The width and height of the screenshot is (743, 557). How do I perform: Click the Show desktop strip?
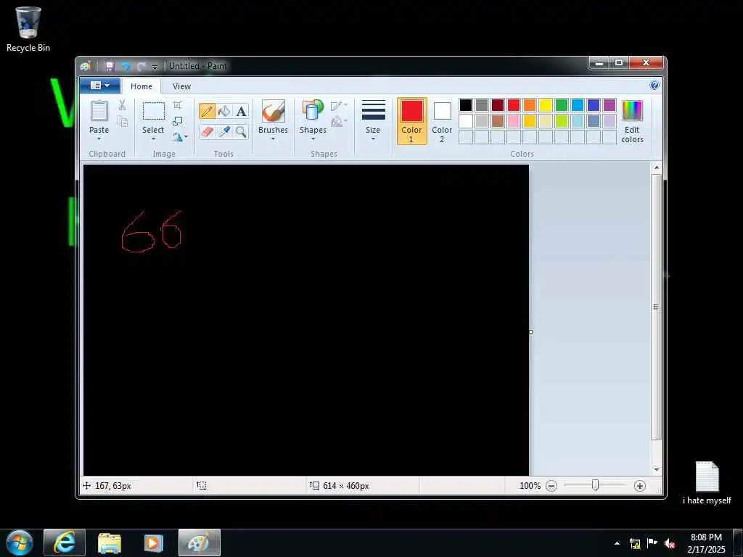tap(738, 543)
